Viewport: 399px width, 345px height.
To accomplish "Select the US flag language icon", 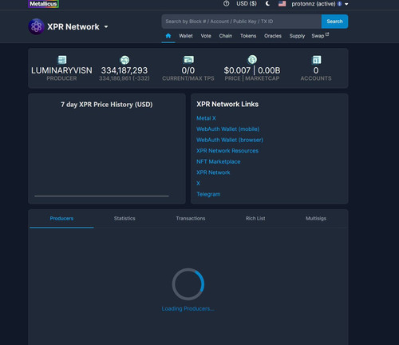I will tap(282, 4).
